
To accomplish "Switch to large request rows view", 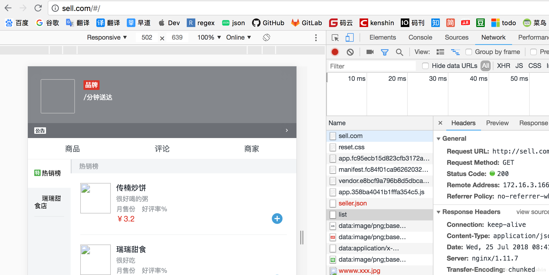I will coord(440,52).
